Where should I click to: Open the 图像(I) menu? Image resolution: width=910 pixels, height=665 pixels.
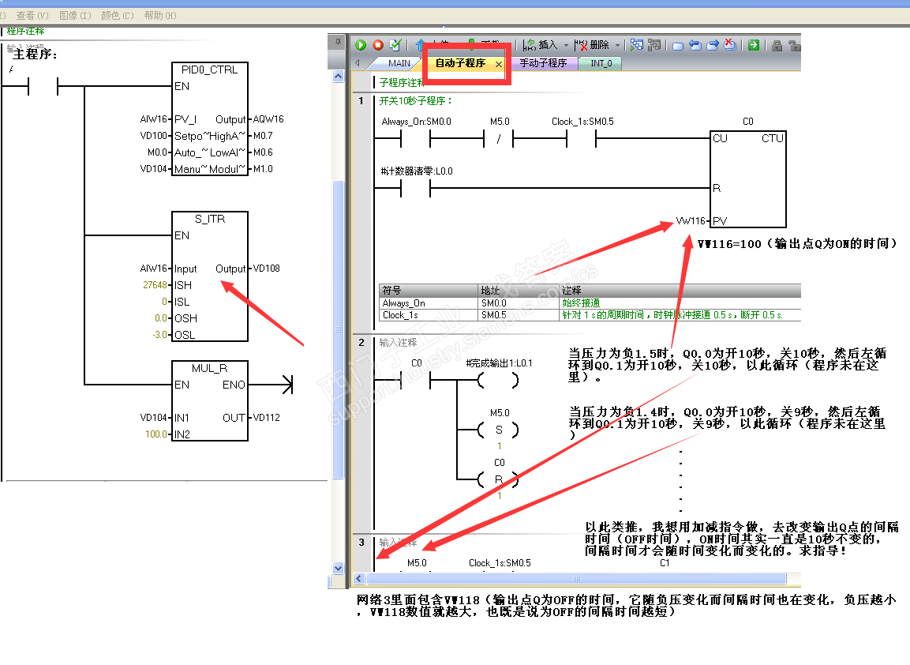[76, 15]
